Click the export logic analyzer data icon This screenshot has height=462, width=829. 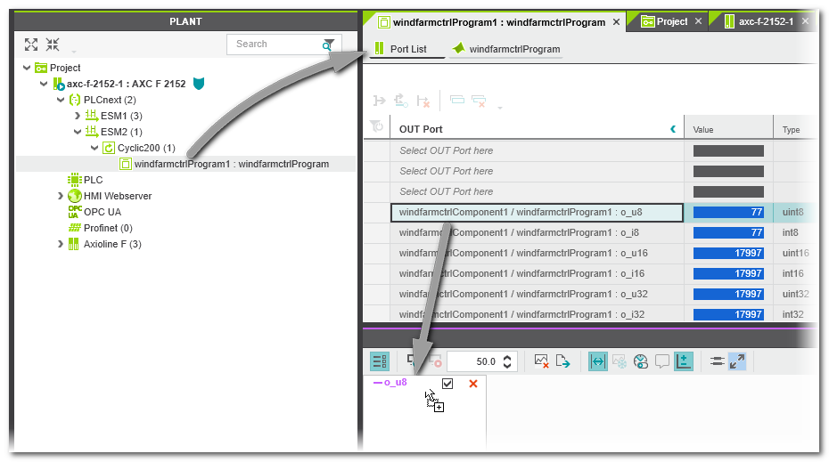(563, 361)
